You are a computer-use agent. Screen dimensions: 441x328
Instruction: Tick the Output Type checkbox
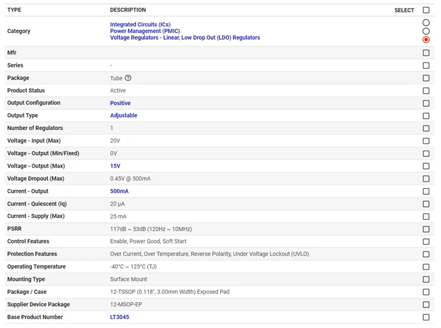(x=426, y=116)
